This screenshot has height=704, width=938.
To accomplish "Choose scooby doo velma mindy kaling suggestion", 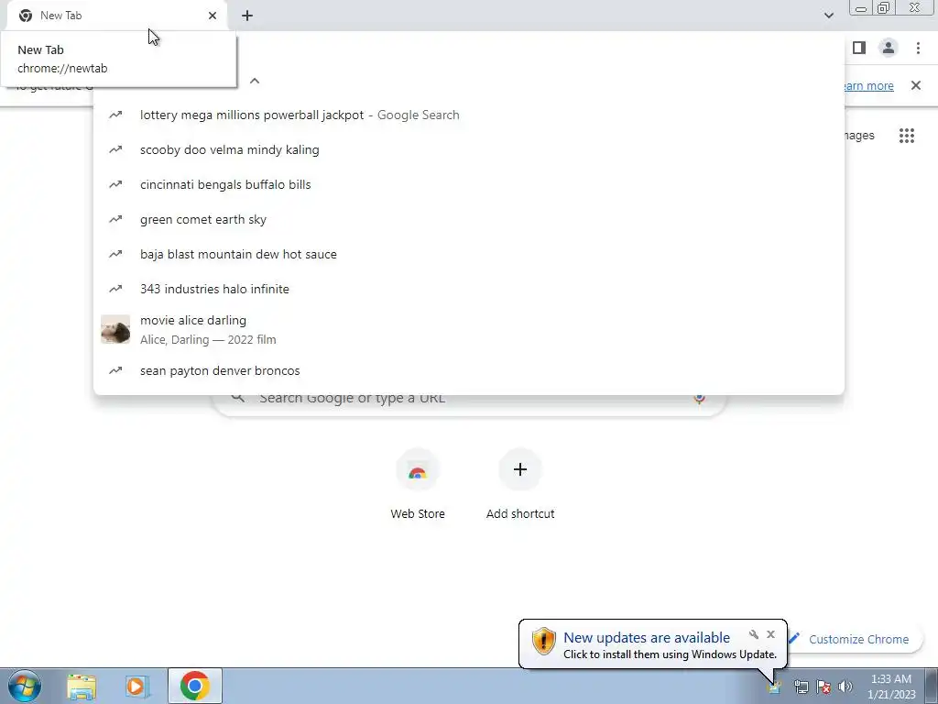I will 468,149.
